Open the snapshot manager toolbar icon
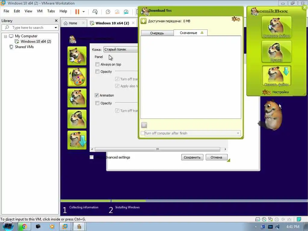This screenshot has width=308, height=231. [126, 12]
